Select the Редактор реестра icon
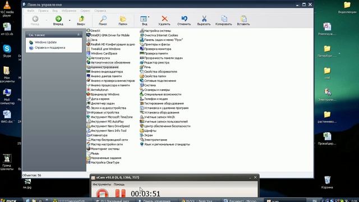Image resolution: width=359 pixels, height=202 pixels. click(x=142, y=62)
